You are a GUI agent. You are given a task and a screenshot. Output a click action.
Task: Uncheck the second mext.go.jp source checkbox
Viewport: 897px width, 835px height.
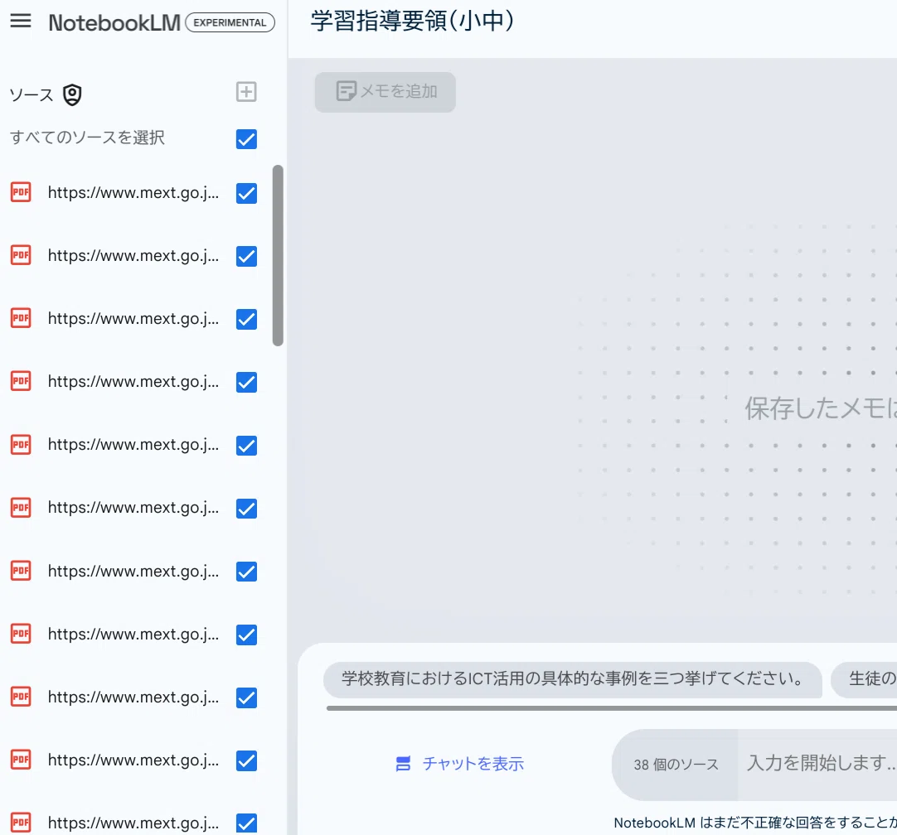click(x=246, y=256)
